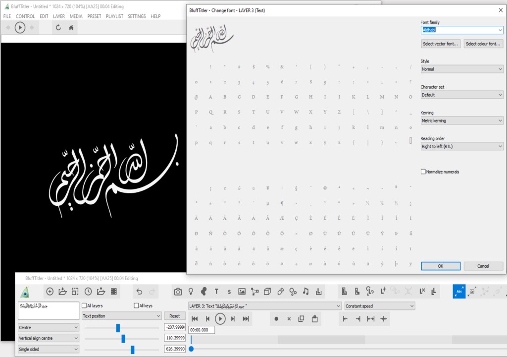The image size is (507, 357).
Task: Add a scroller layer with s icon
Action: [229, 292]
